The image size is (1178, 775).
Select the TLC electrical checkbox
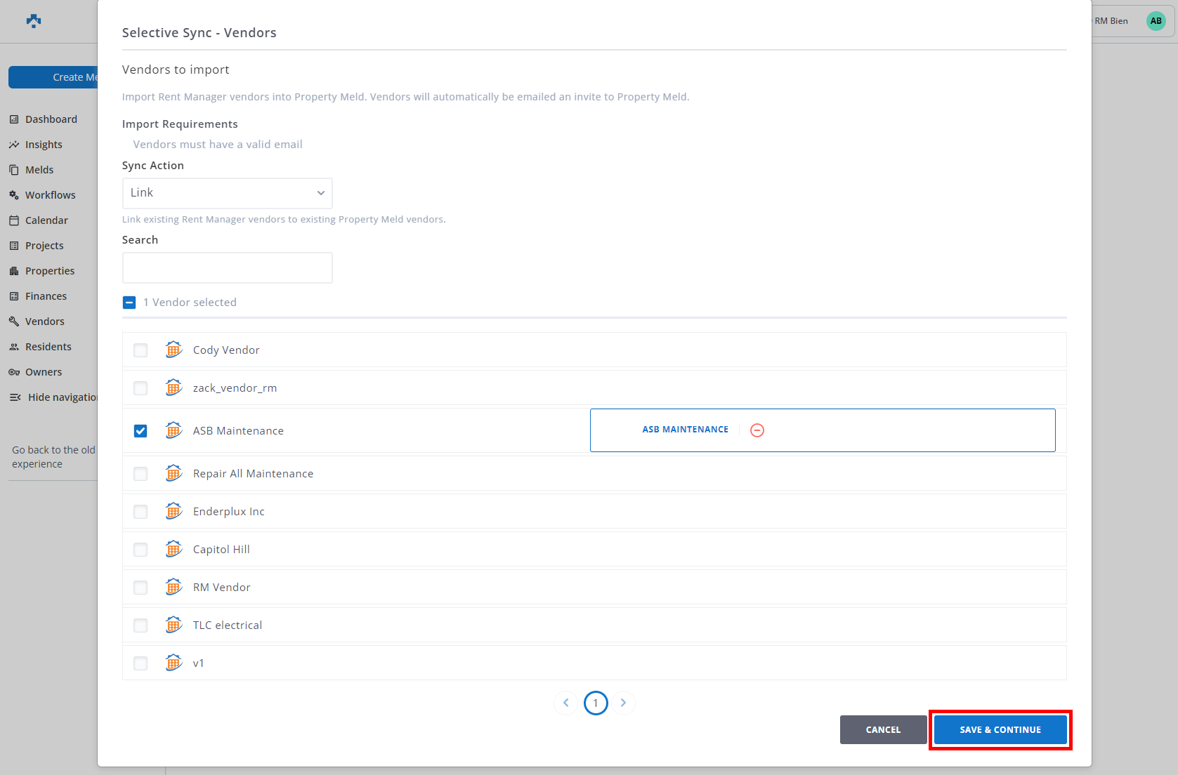click(x=140, y=625)
